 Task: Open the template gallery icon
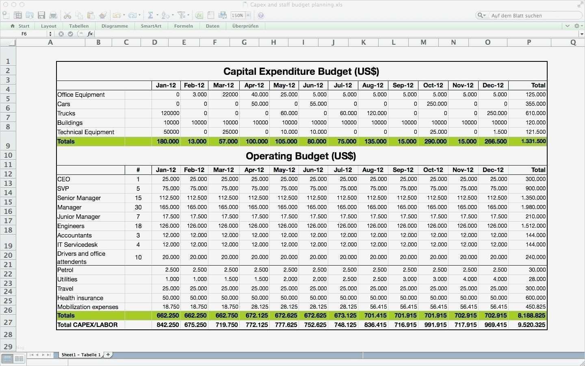coord(18,15)
